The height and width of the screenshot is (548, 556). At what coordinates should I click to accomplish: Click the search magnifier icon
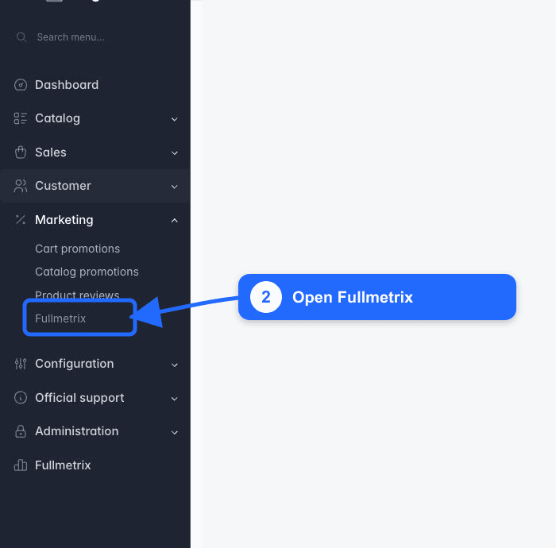pyautogui.click(x=21, y=37)
